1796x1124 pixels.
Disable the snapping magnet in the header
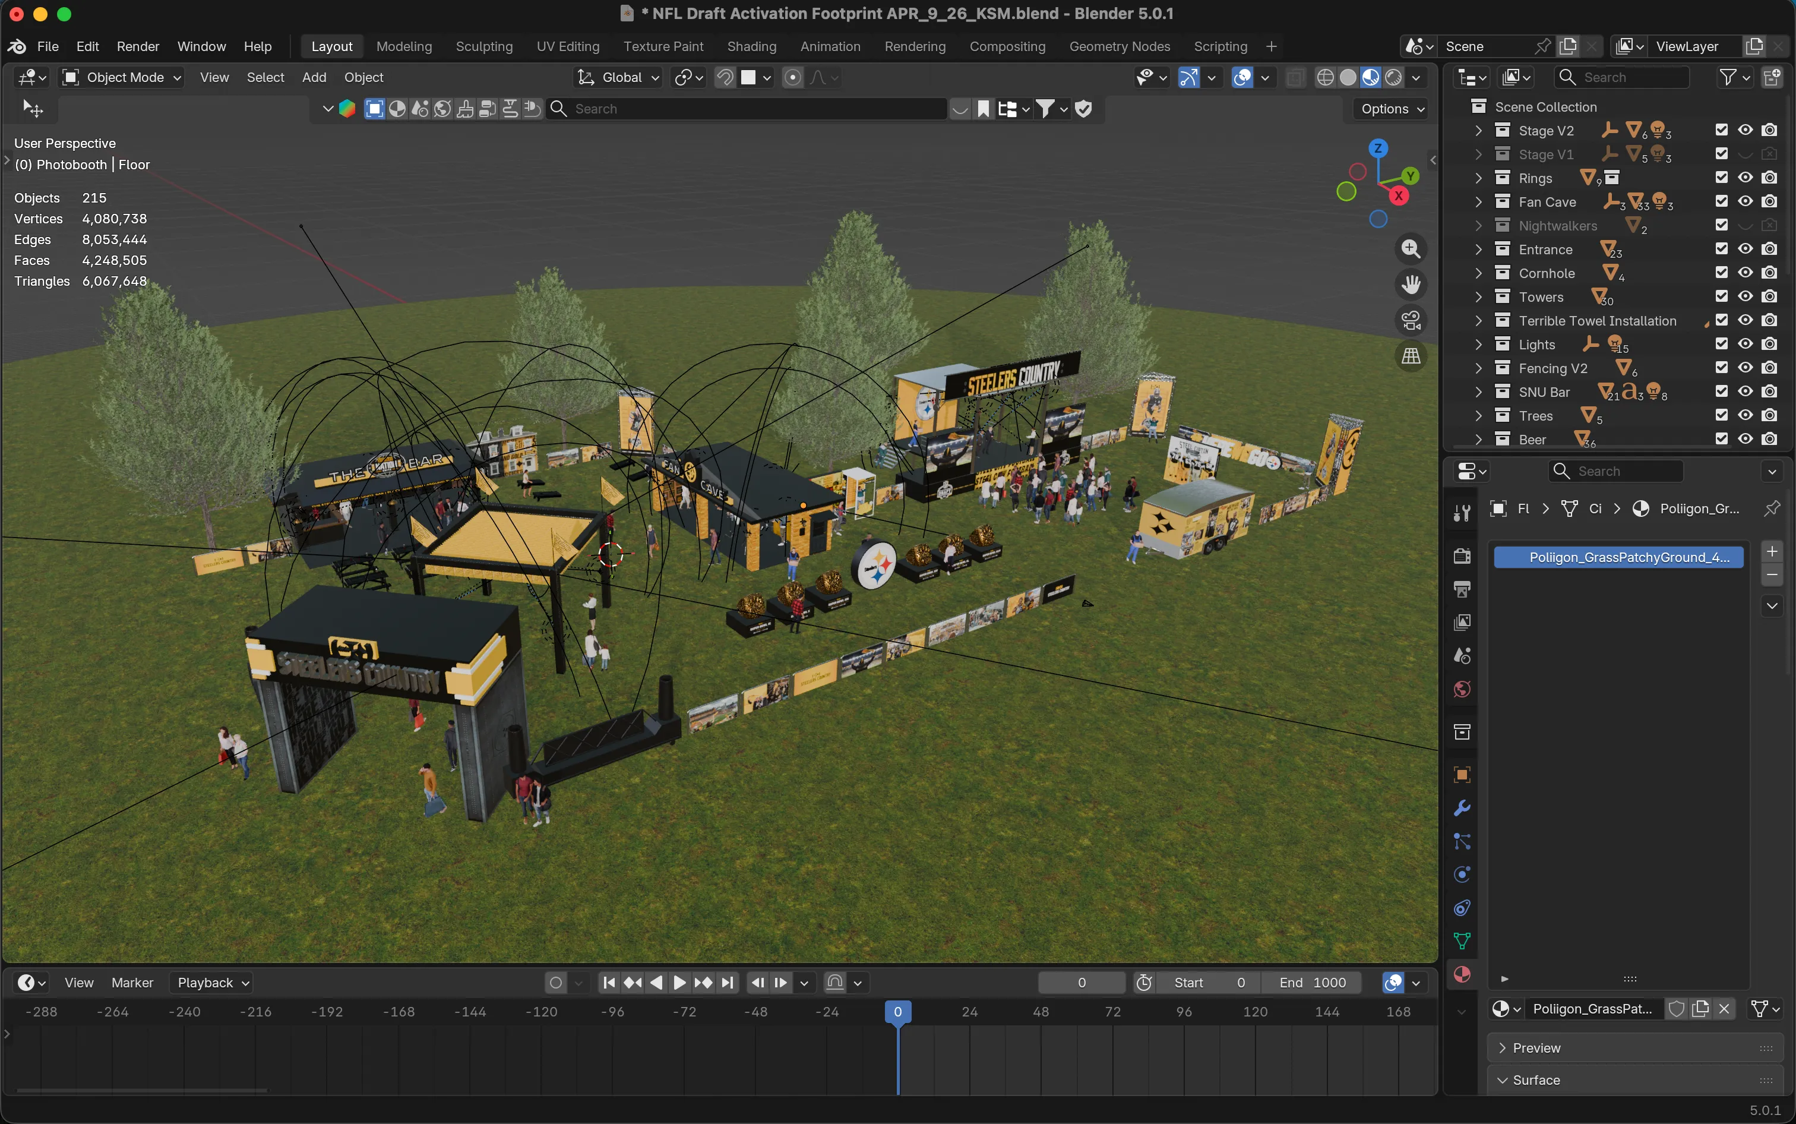tap(725, 77)
